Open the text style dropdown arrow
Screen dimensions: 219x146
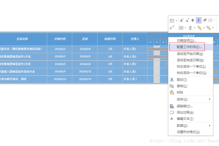176,20
